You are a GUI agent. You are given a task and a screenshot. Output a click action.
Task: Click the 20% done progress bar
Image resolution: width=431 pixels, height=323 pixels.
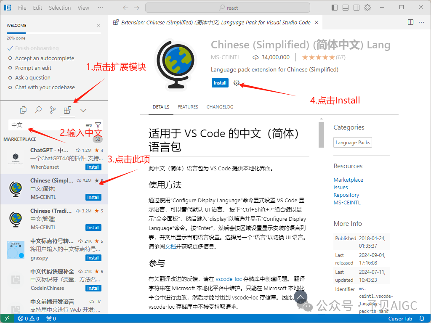click(x=54, y=33)
